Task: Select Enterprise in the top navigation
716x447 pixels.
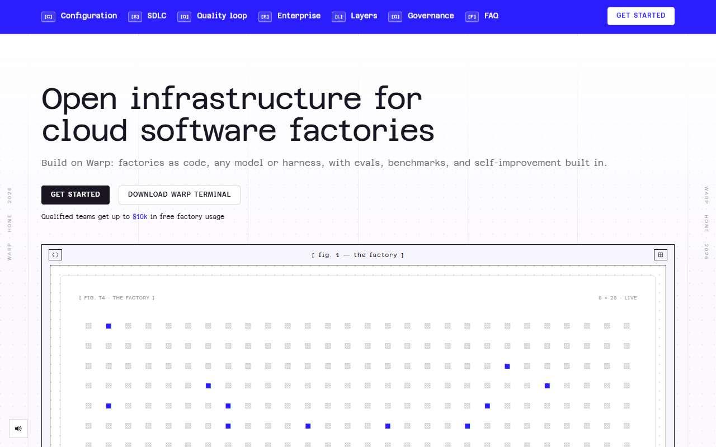Action: tap(290, 16)
